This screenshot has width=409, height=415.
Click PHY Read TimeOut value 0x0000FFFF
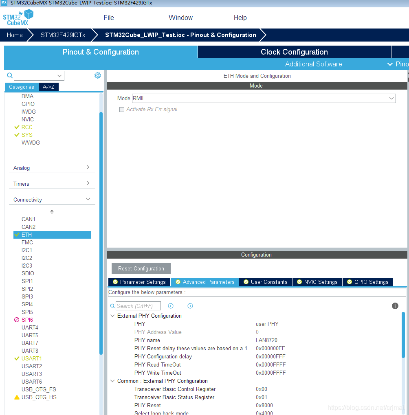point(270,365)
